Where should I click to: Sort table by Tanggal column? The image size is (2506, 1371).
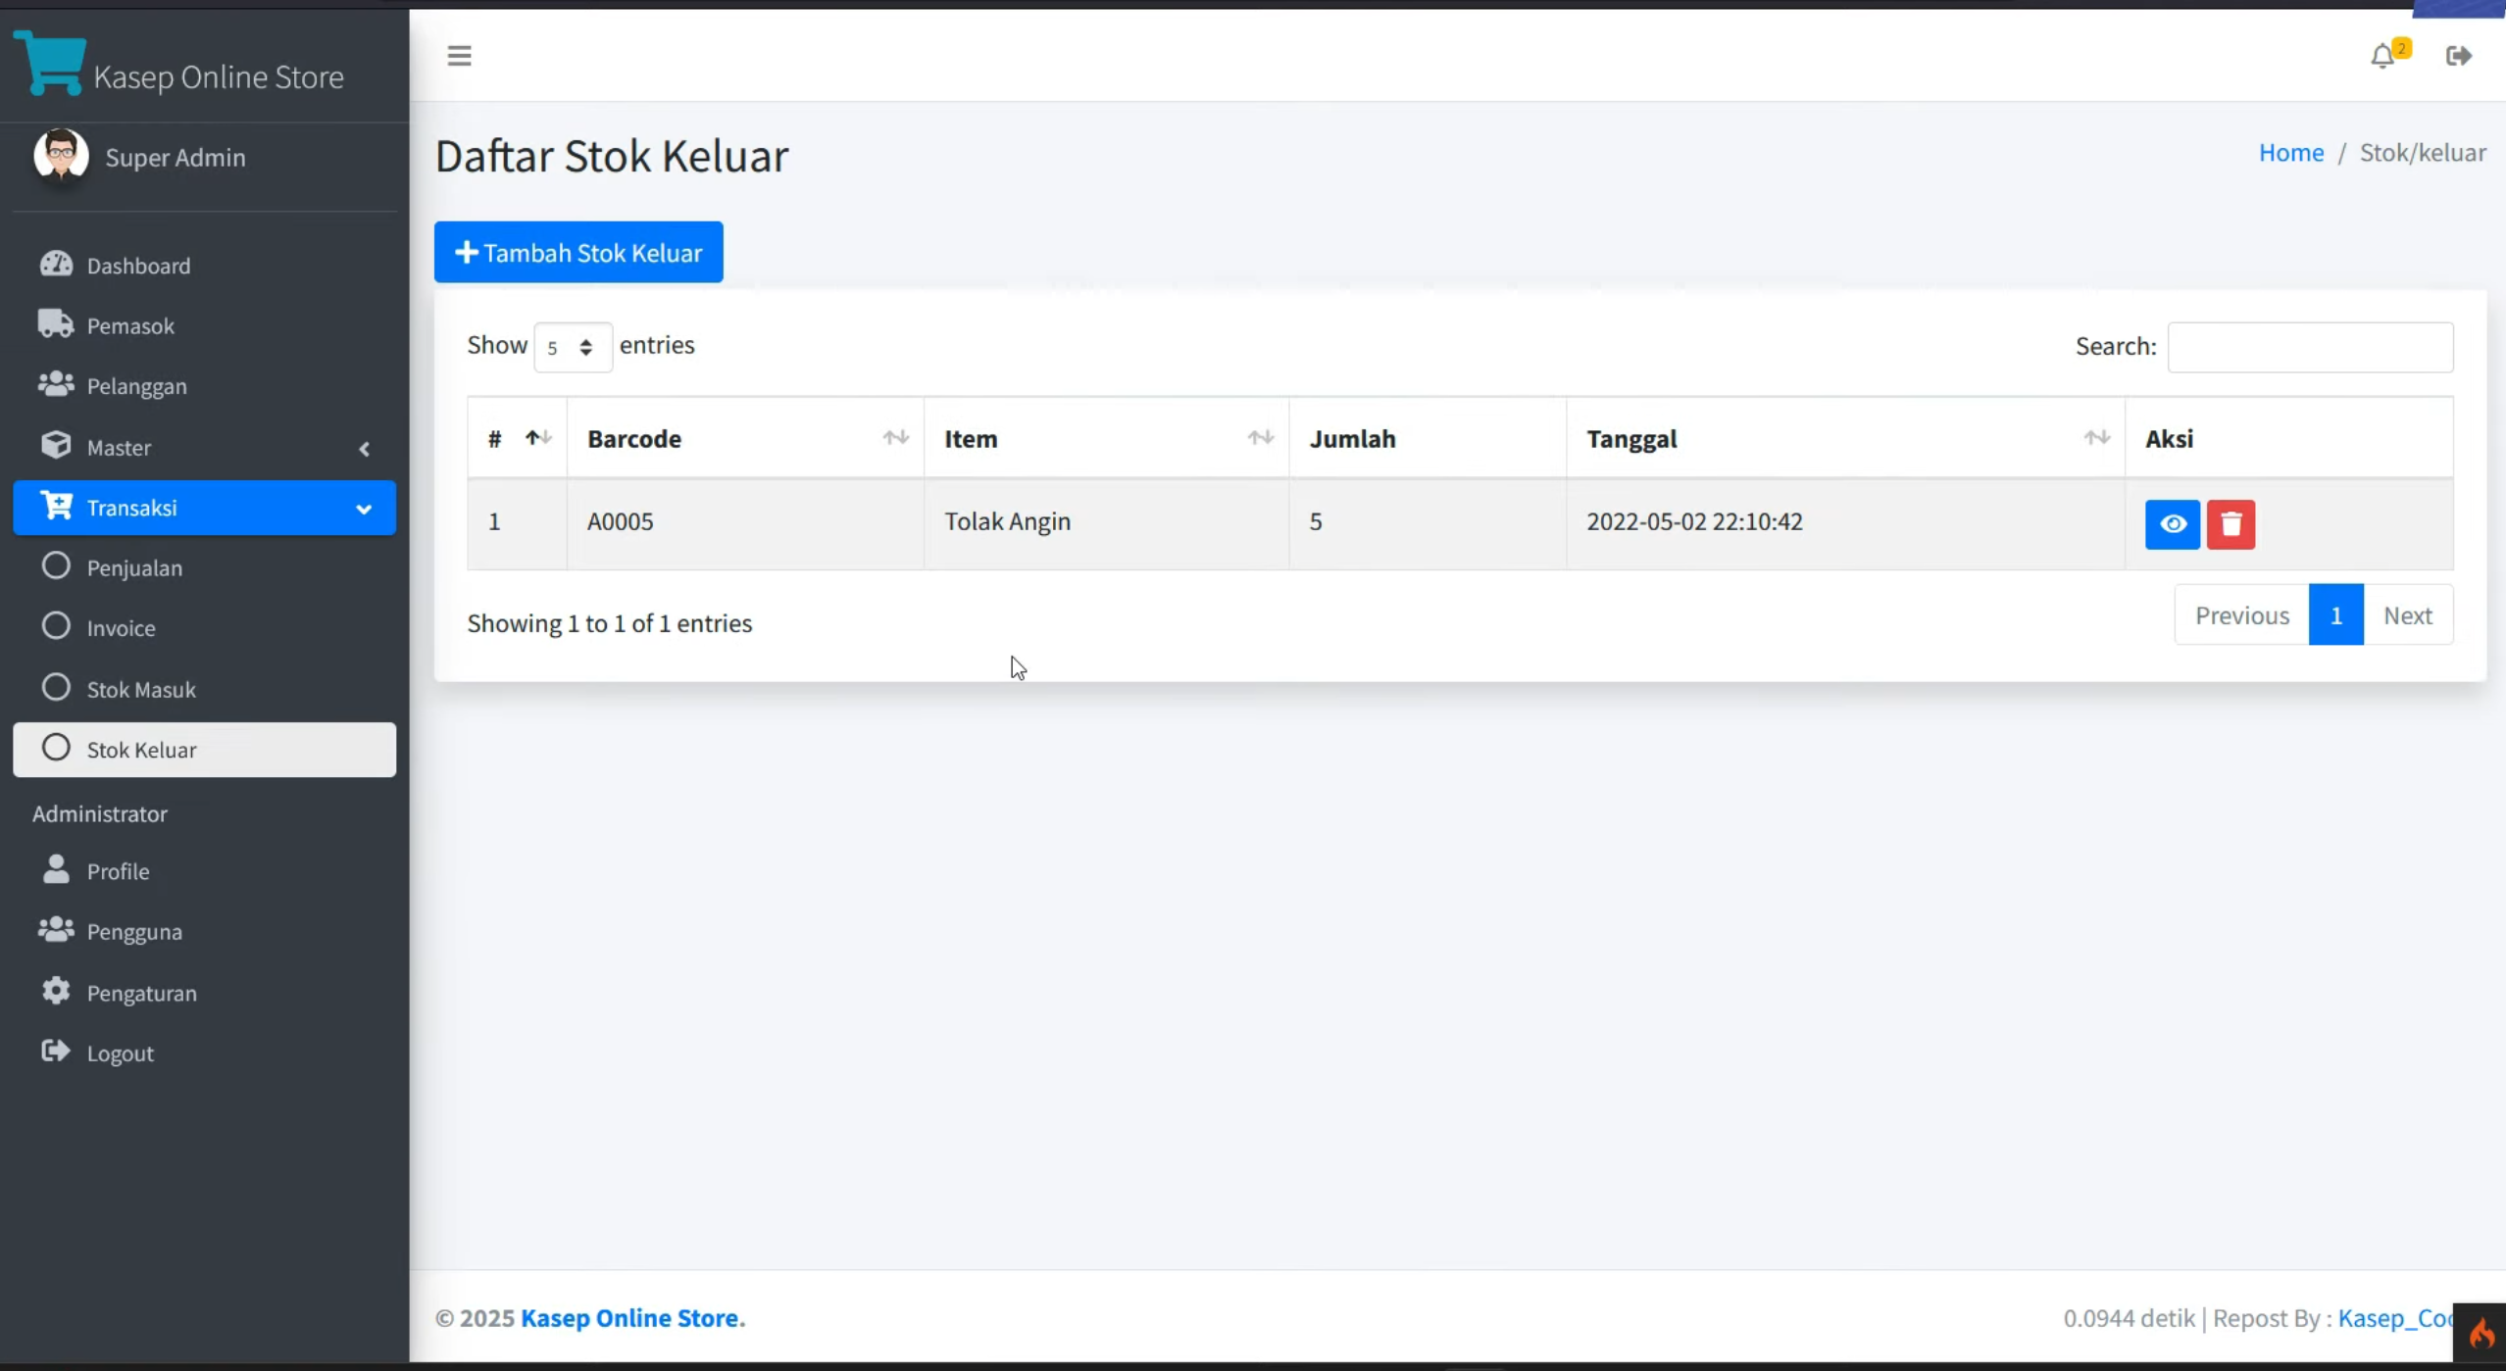[x=1845, y=438]
